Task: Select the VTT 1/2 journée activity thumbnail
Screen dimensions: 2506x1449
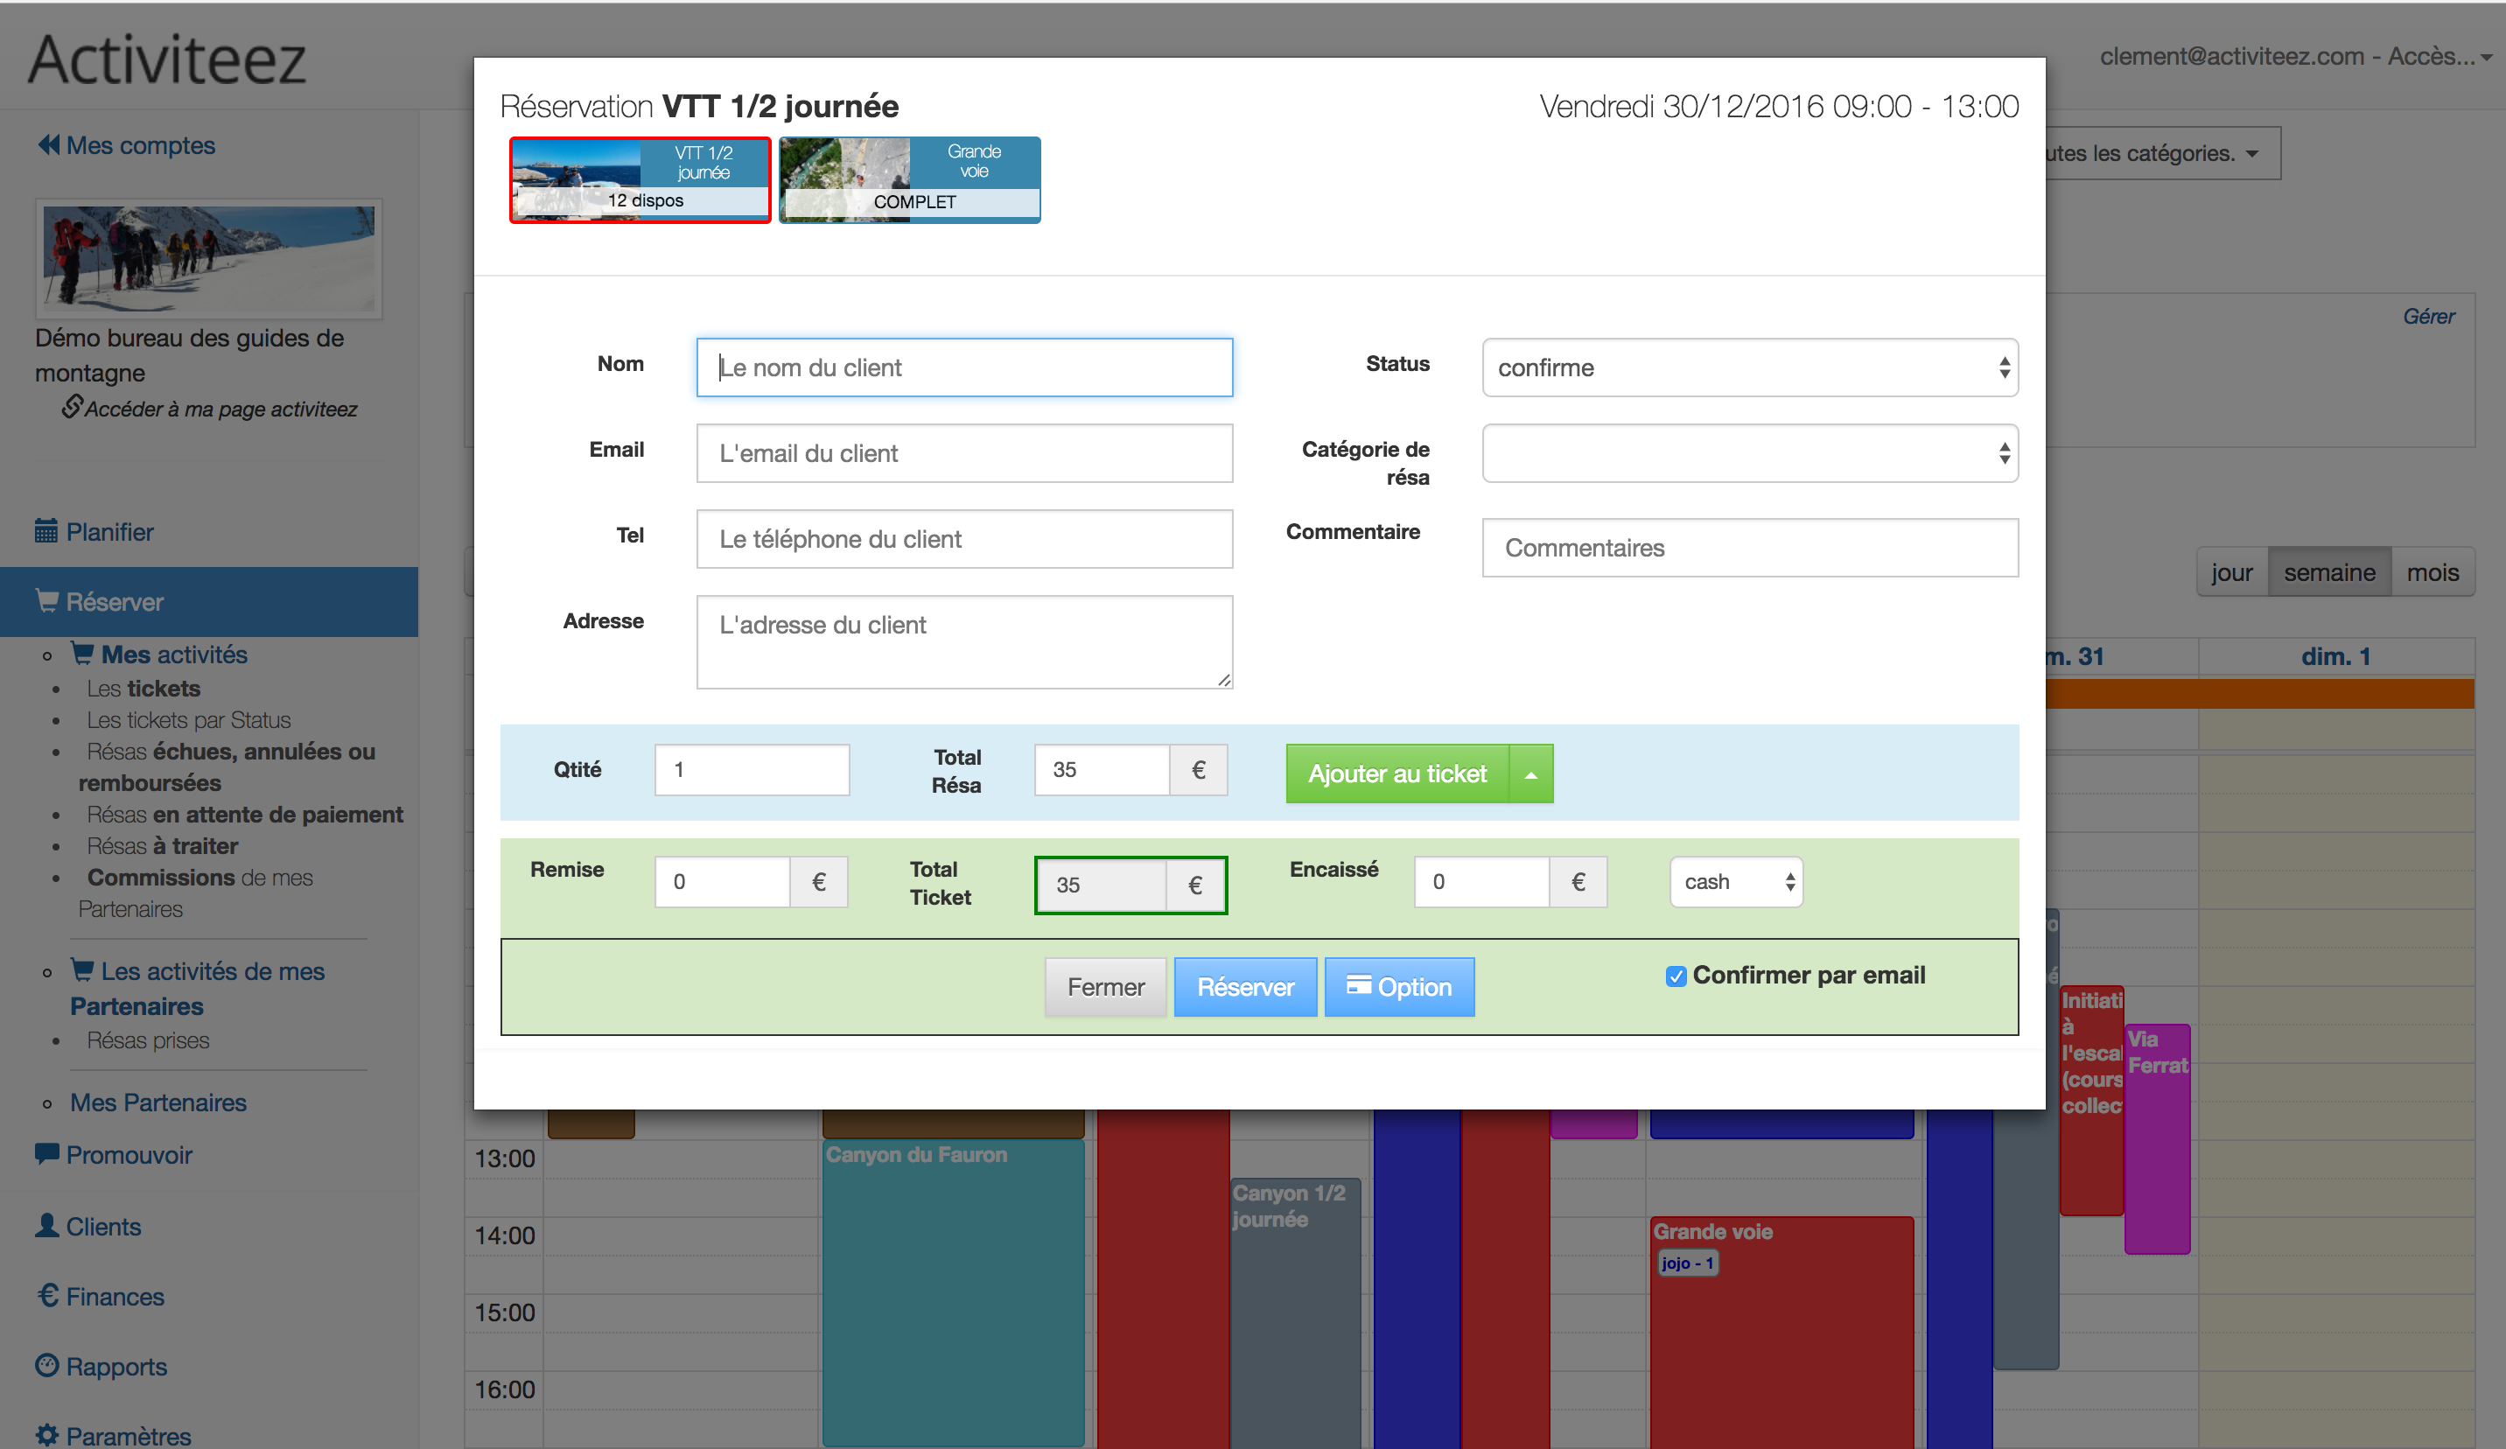Action: click(640, 180)
